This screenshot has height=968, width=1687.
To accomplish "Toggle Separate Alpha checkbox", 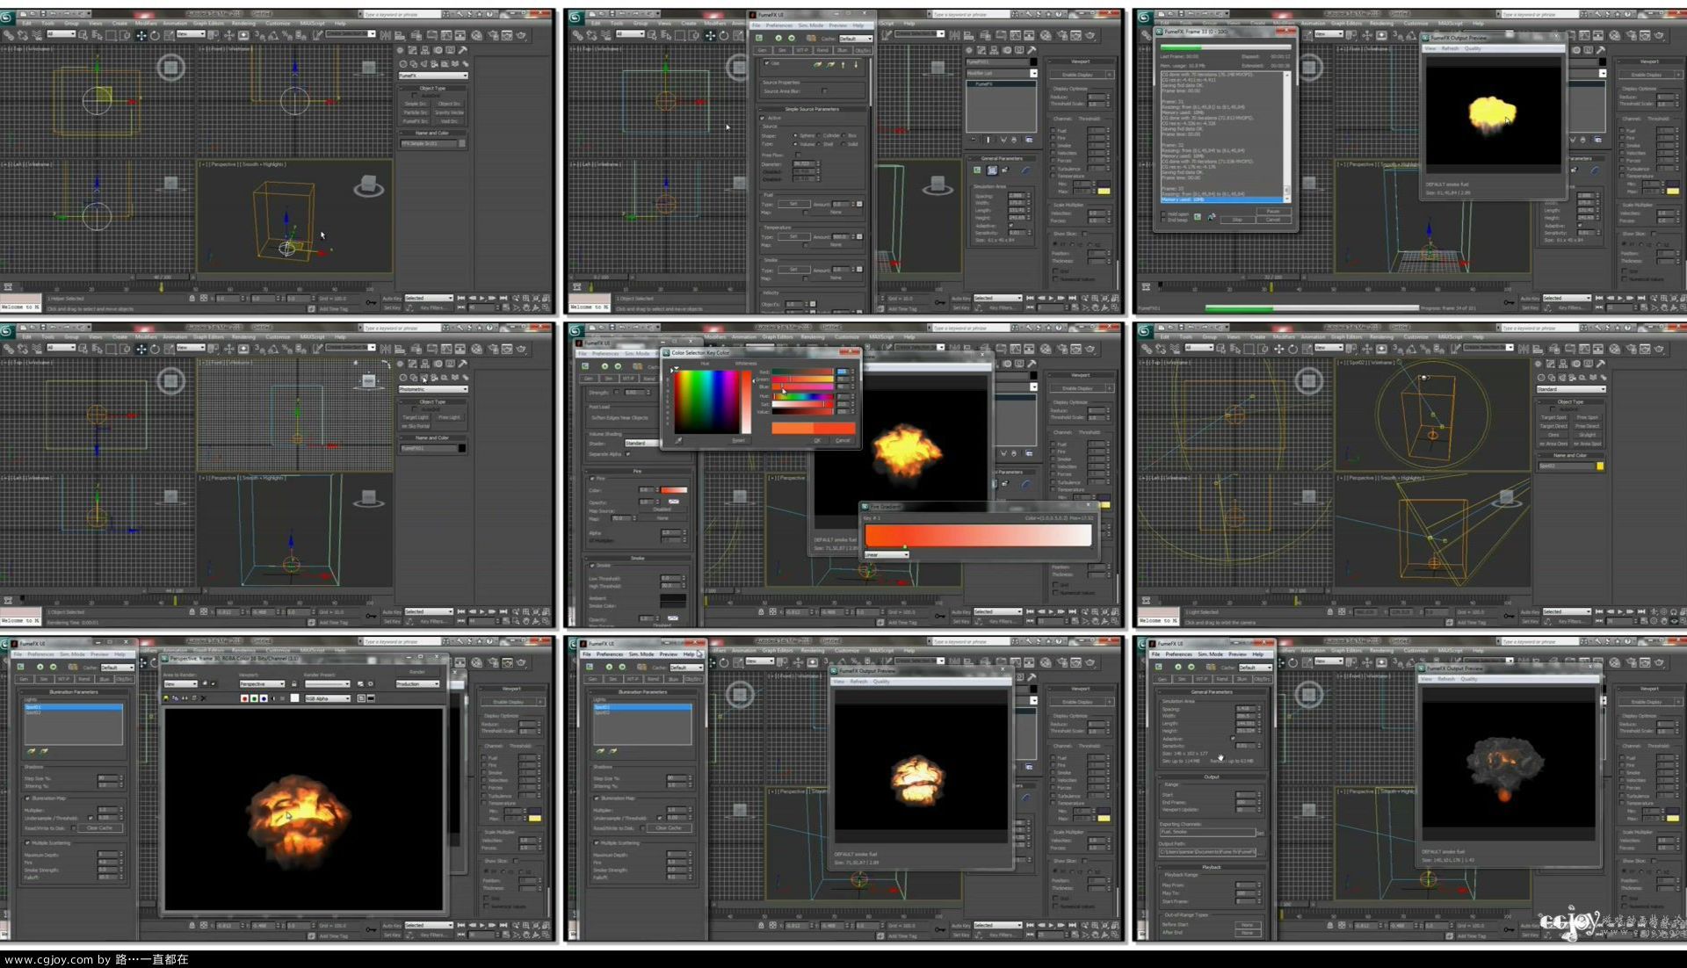I will pyautogui.click(x=628, y=454).
